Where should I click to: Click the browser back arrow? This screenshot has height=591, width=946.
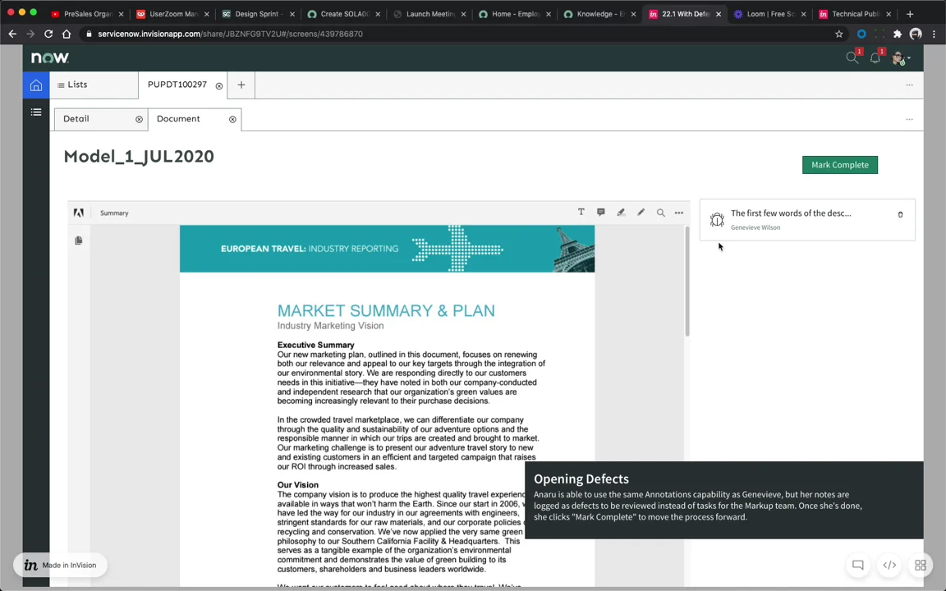tap(12, 34)
